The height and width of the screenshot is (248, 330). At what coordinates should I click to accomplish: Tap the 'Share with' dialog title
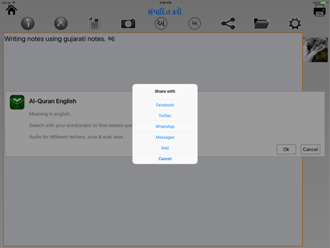click(165, 91)
